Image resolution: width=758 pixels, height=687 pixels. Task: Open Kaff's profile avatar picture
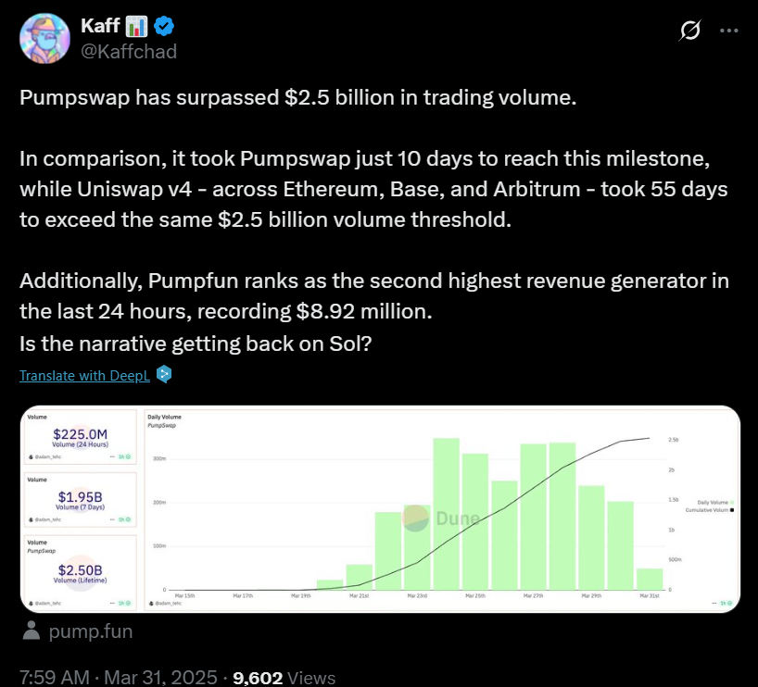[44, 38]
